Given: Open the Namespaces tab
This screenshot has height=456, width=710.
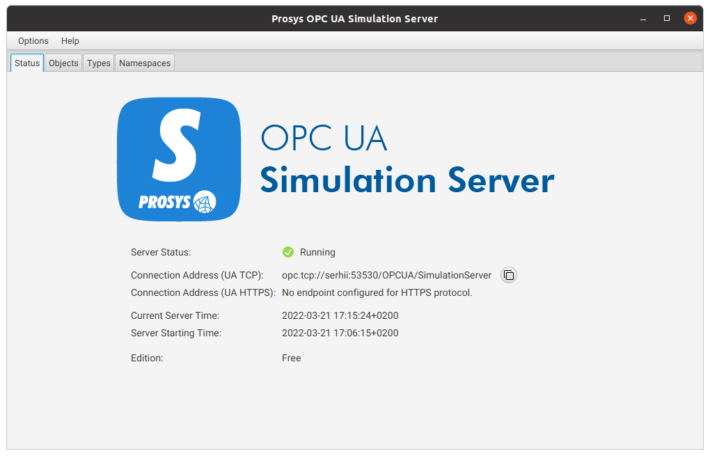Looking at the screenshot, I should click(x=145, y=63).
